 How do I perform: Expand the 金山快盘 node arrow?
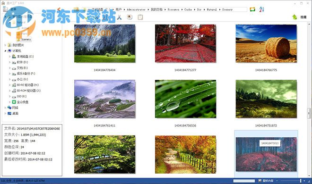point(9,102)
